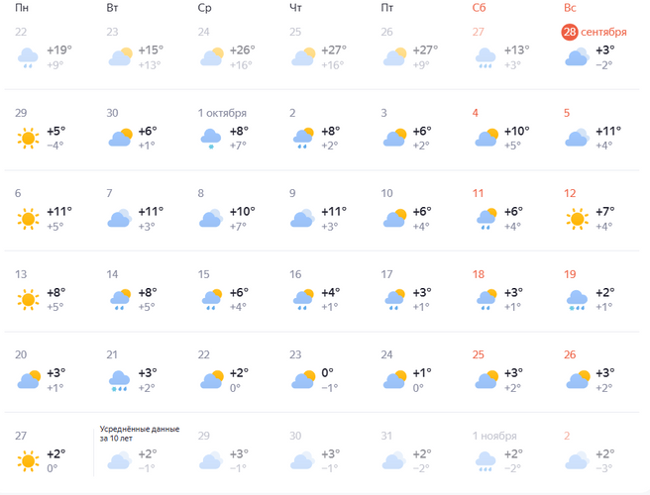
Task: Click the sun icon for Monday 13
Action: pos(28,299)
